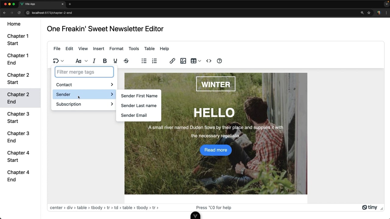The width and height of the screenshot is (390, 219).
Task: Click the Tiny logo in status bar
Action: (370, 207)
